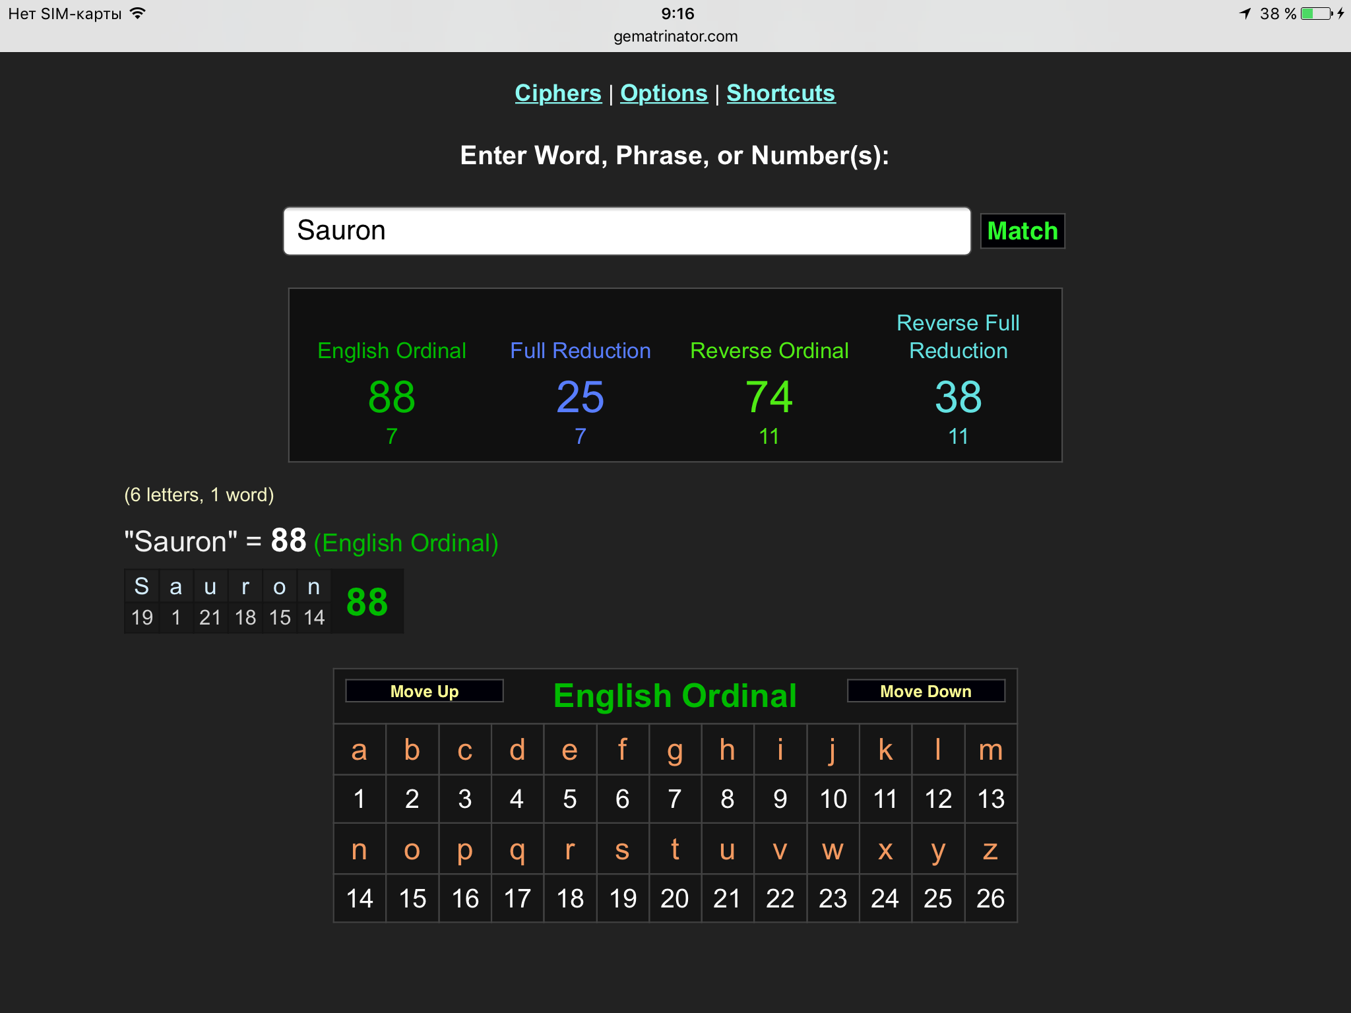
Task: Open the Options link
Action: [664, 93]
